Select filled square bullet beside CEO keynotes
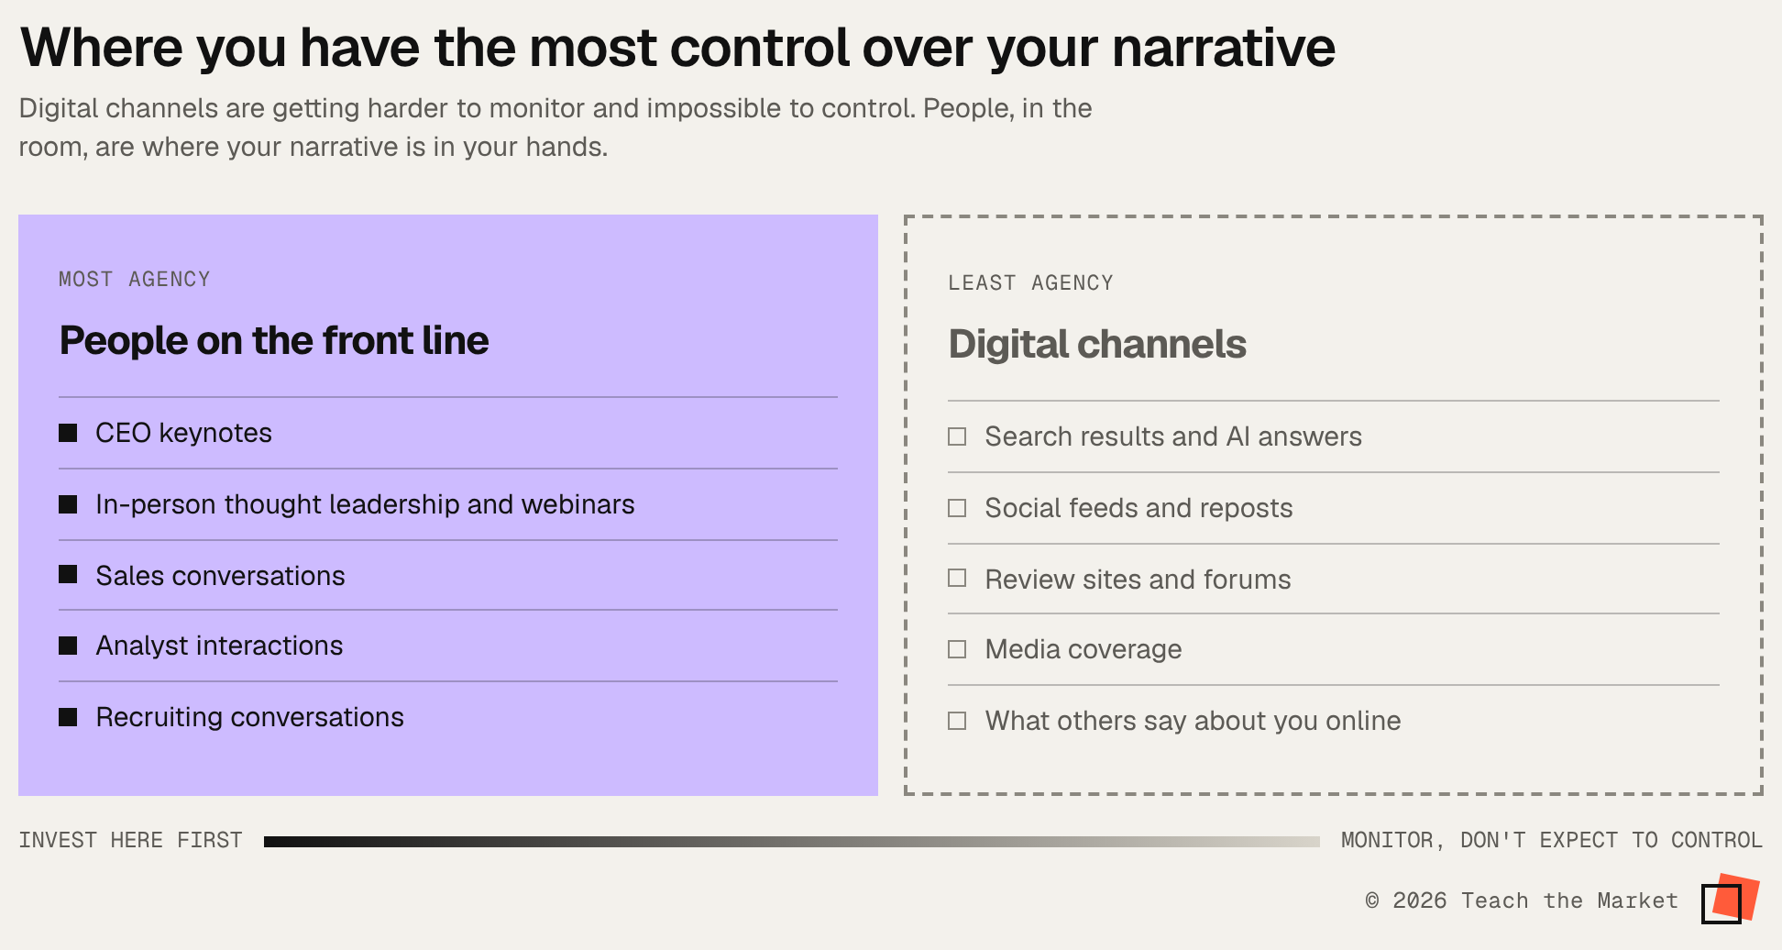The image size is (1782, 950). pyautogui.click(x=68, y=433)
